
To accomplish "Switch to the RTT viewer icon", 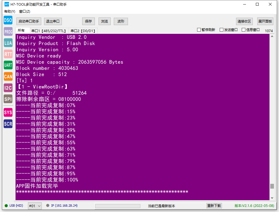I will 8,54.
